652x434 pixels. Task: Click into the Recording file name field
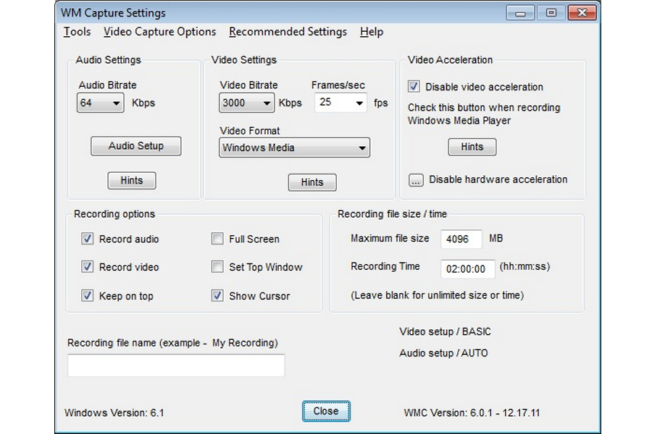176,365
